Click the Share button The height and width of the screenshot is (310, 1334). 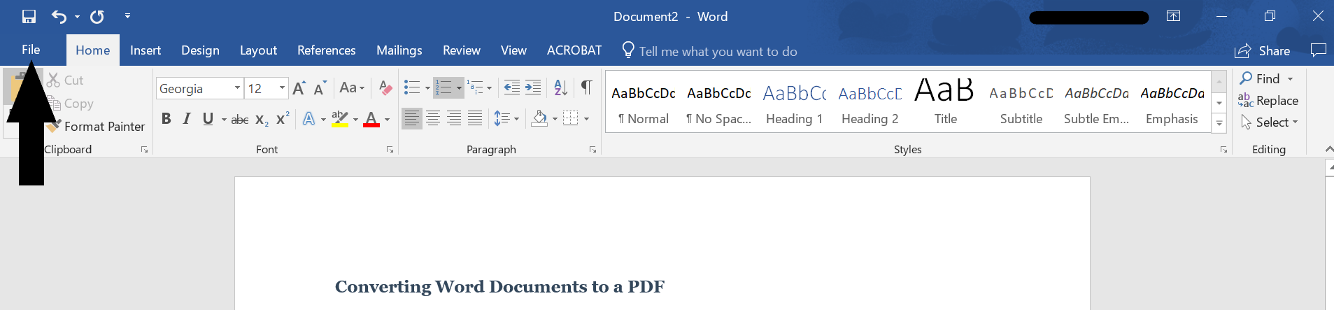pos(1263,51)
